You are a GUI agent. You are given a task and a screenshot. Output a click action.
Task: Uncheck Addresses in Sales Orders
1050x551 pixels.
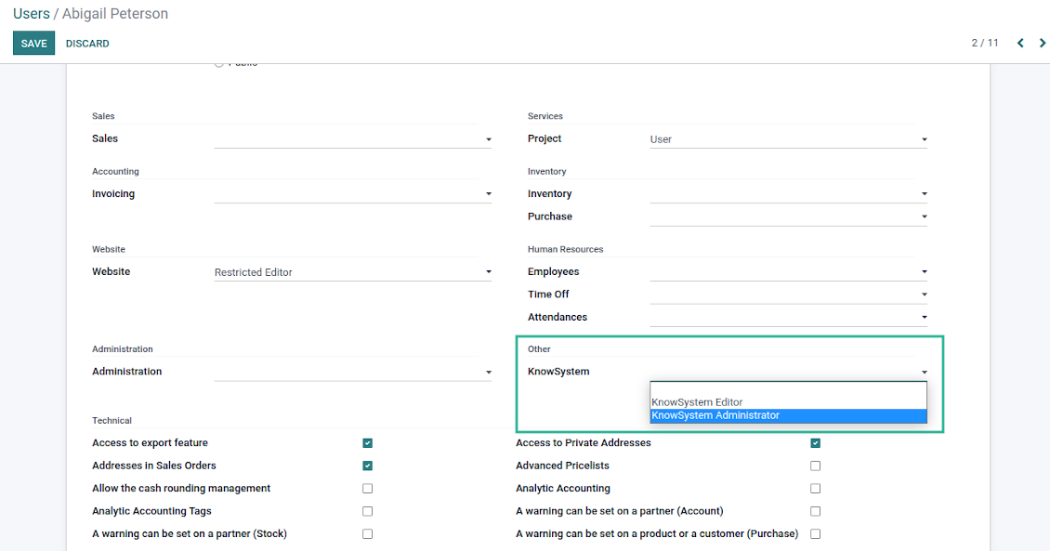point(368,466)
